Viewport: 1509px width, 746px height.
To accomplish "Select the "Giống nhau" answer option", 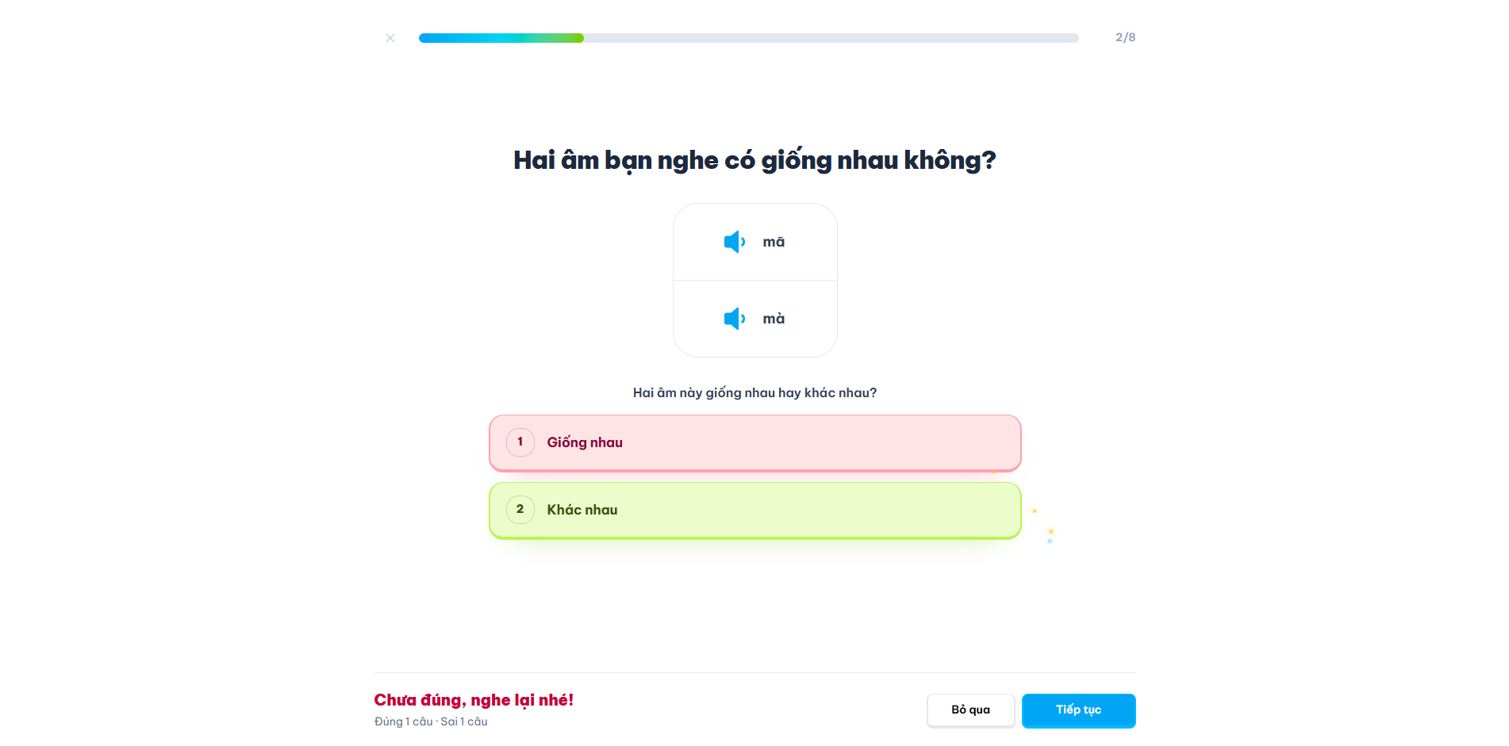I will point(754,442).
